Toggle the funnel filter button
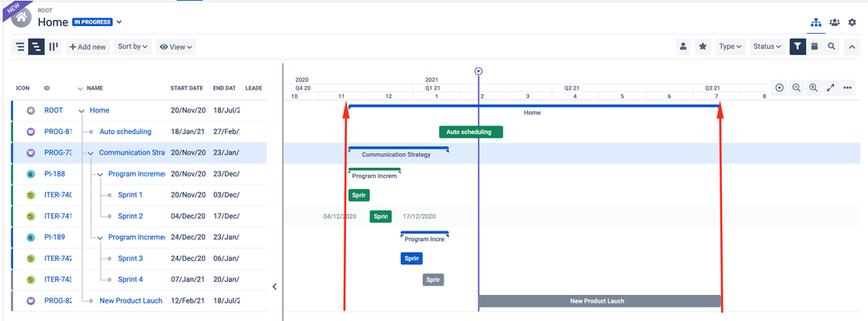Image resolution: width=868 pixels, height=321 pixels. click(798, 46)
